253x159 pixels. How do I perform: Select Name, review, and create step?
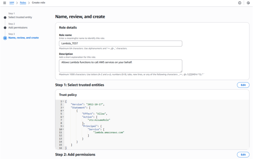23,38
